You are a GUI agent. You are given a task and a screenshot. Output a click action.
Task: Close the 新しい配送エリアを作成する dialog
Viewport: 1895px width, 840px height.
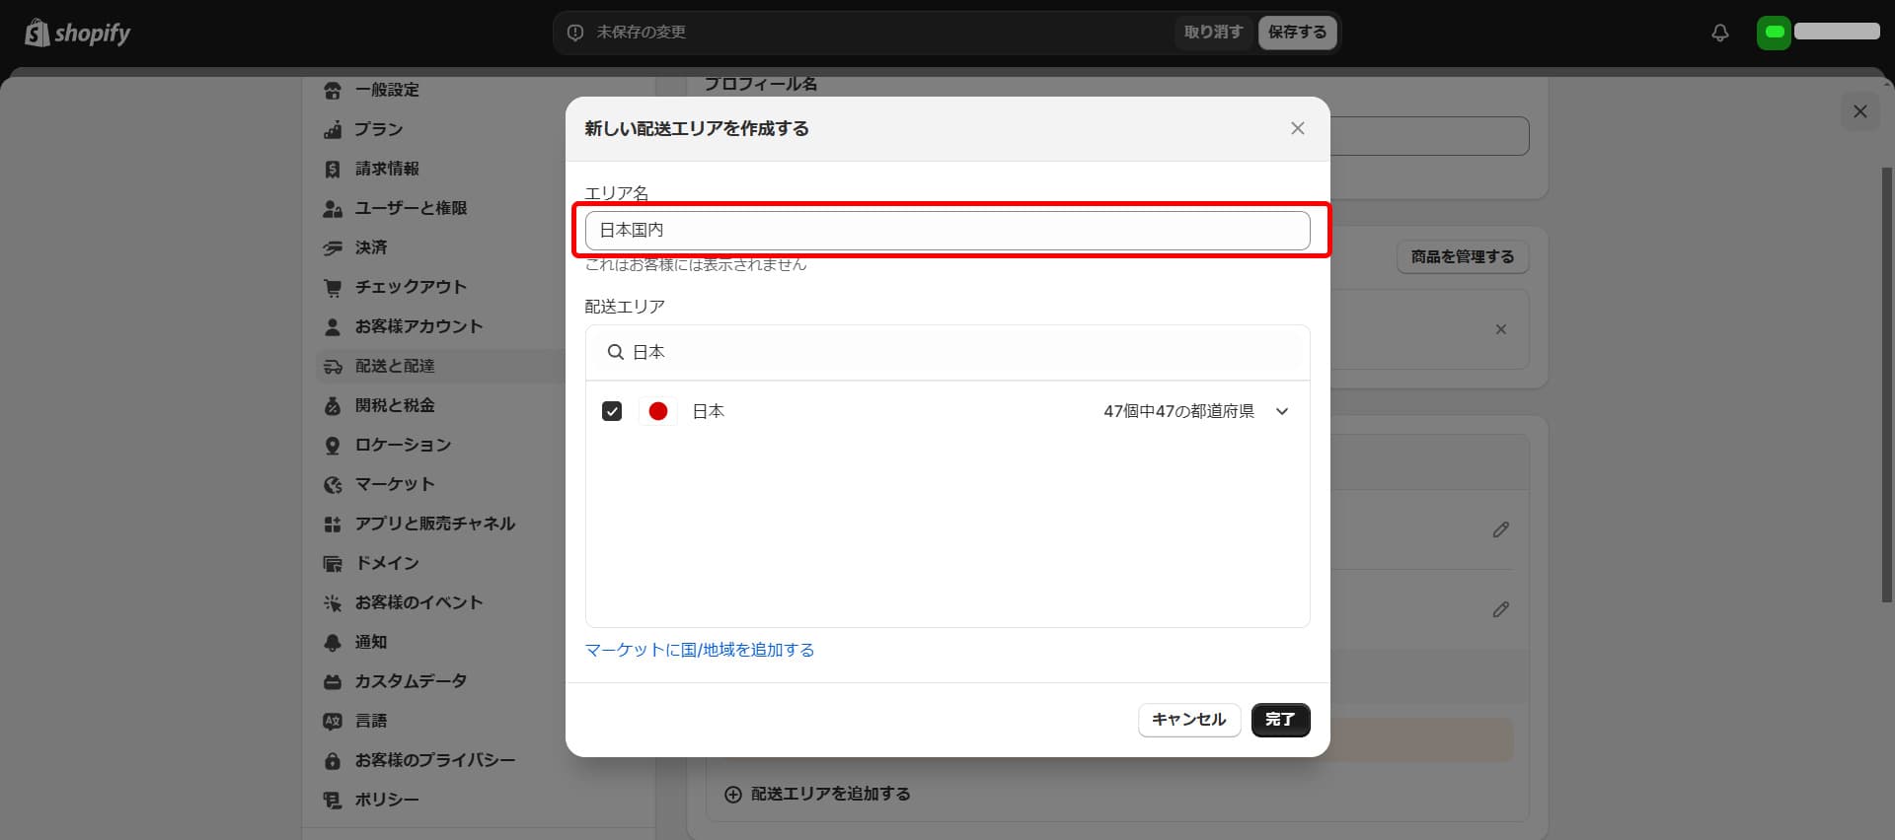(1297, 128)
